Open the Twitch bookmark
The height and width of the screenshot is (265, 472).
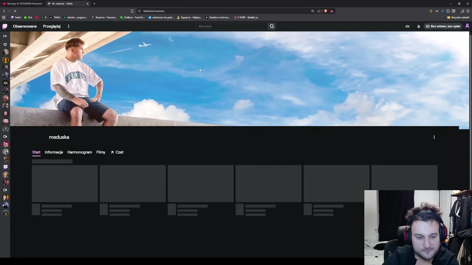point(16,17)
